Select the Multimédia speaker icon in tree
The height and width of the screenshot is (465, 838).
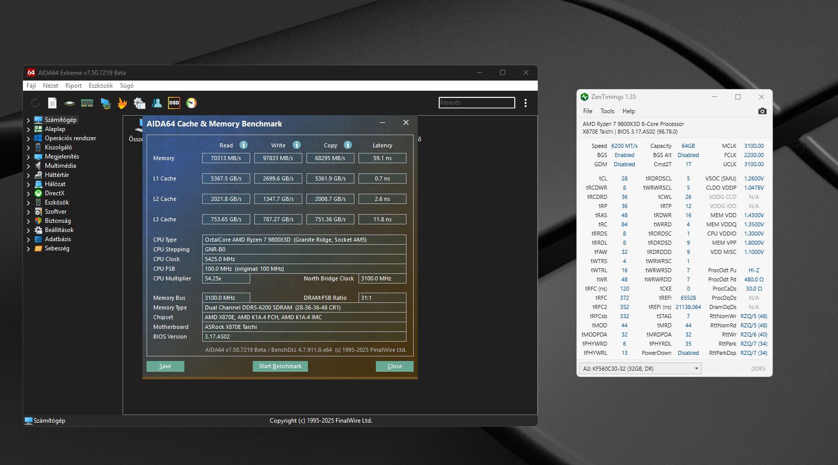click(x=38, y=166)
